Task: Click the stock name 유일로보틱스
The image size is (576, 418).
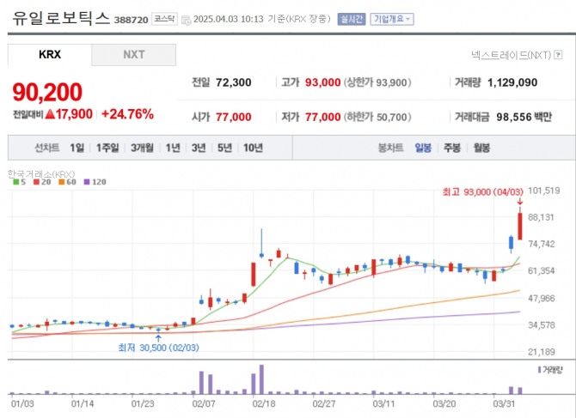Action: pyautogui.click(x=61, y=18)
